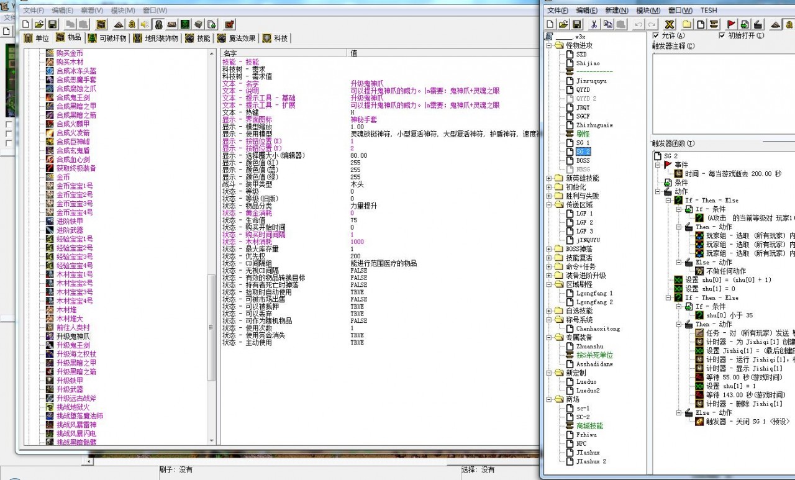Open Sound Editor speaker icon
Image resolution: width=795 pixels, height=480 pixels.
(x=144, y=24)
